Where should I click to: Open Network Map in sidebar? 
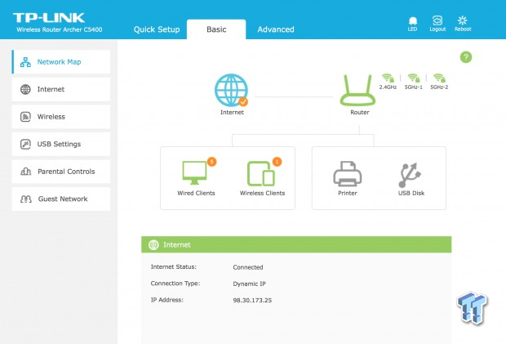click(61, 62)
